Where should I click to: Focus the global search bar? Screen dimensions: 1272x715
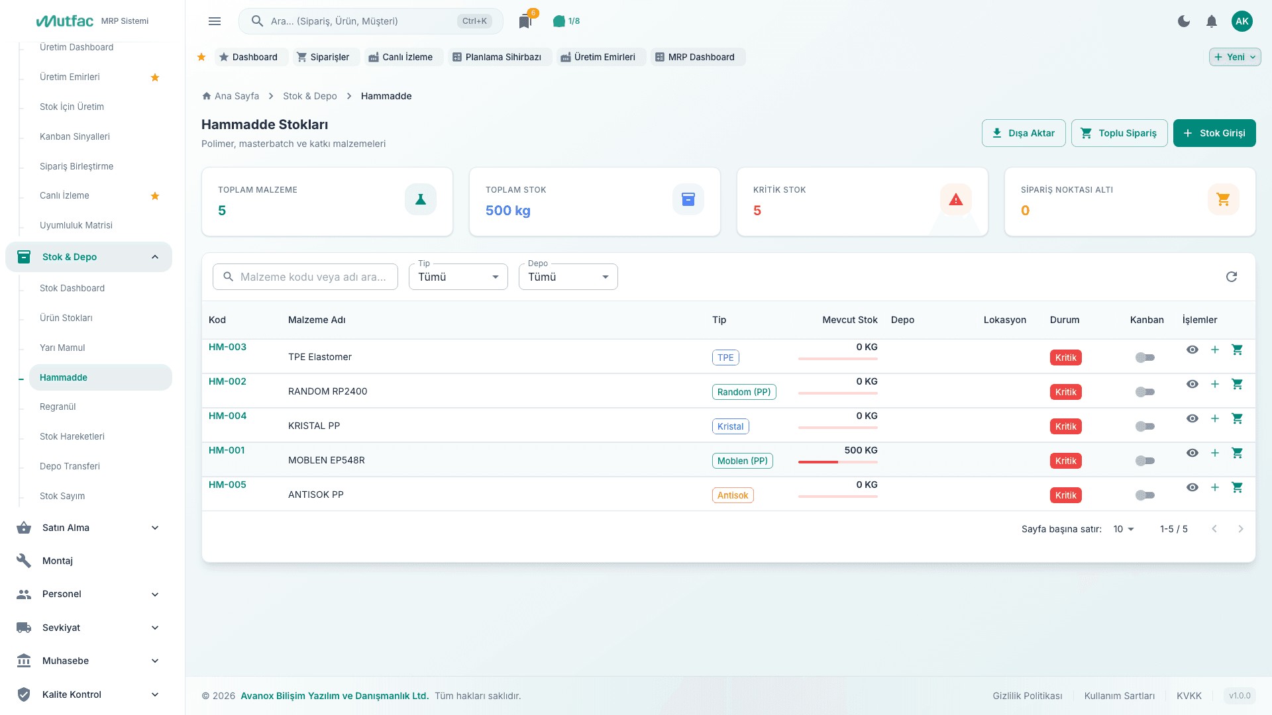click(371, 21)
